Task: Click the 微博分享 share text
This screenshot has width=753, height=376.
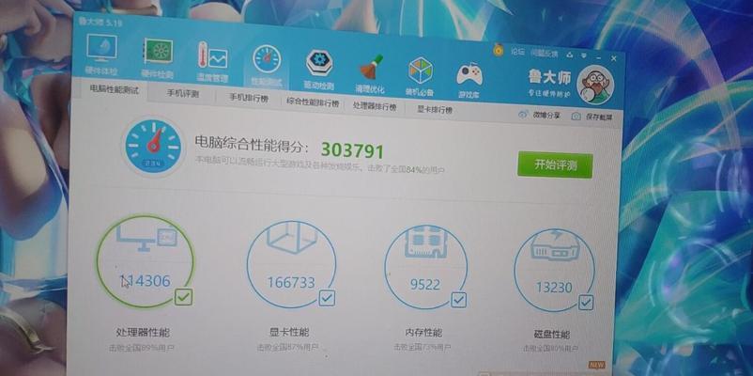Action: click(x=546, y=116)
